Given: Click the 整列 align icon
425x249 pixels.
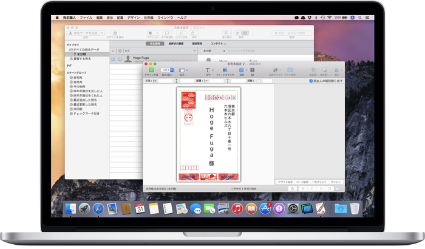Looking at the screenshot, I should [x=336, y=70].
